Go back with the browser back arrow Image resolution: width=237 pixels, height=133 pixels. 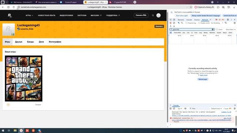point(3,7)
